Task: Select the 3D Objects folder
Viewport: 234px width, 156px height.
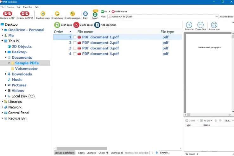Action: (x=22, y=47)
